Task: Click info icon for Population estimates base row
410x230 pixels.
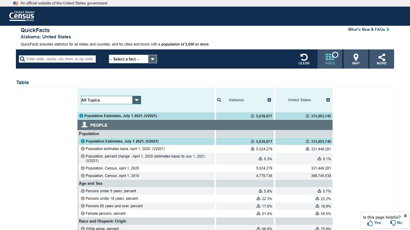Action: click(83, 149)
